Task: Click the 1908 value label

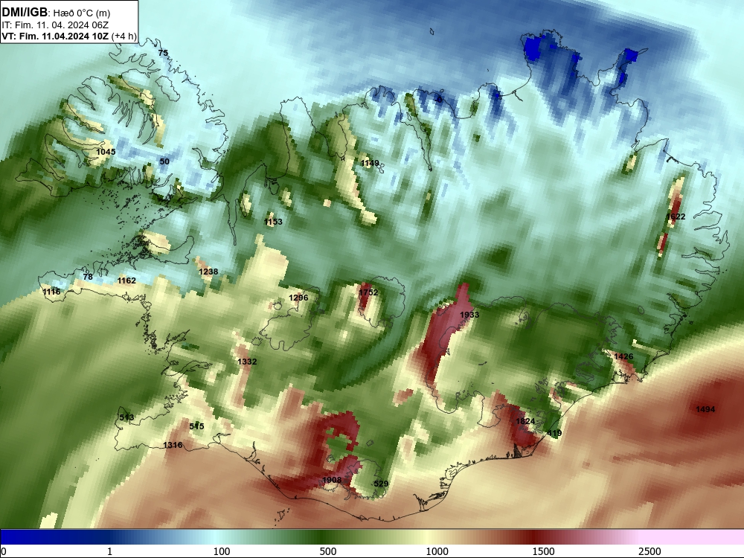Action: [x=332, y=480]
